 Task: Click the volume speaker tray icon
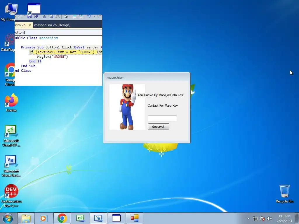pyautogui.click(x=269, y=218)
